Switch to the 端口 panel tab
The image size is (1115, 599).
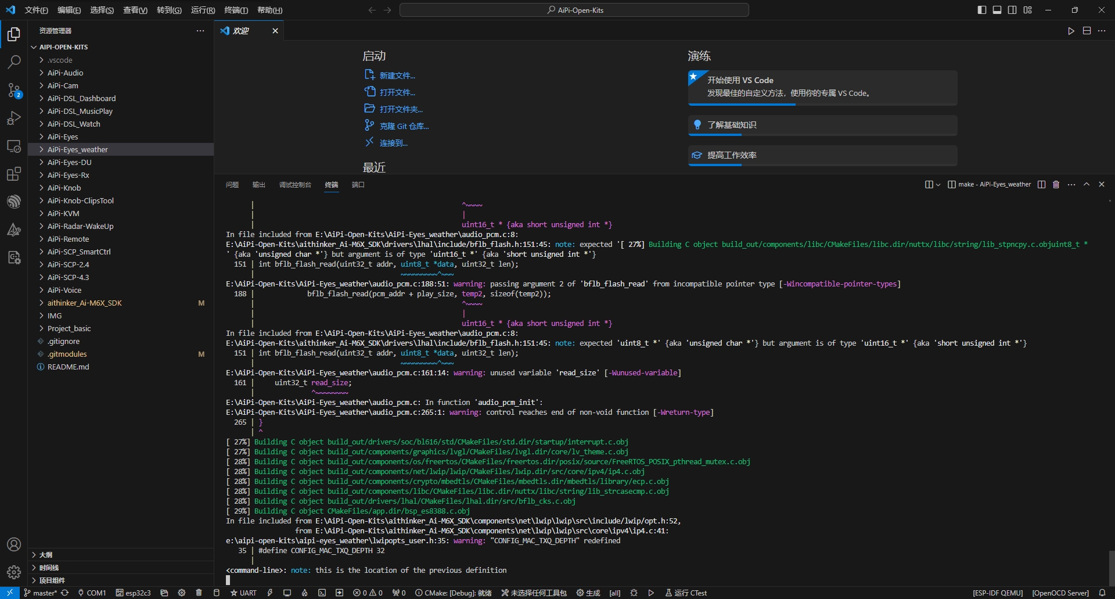tap(358, 185)
